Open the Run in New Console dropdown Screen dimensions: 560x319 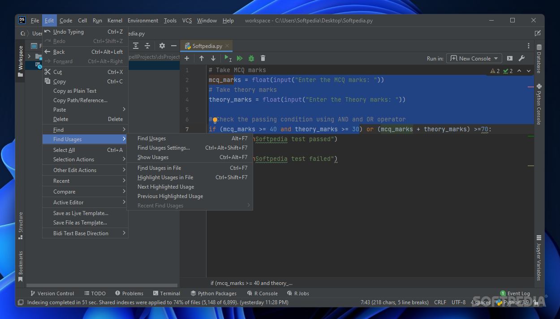[474, 59]
